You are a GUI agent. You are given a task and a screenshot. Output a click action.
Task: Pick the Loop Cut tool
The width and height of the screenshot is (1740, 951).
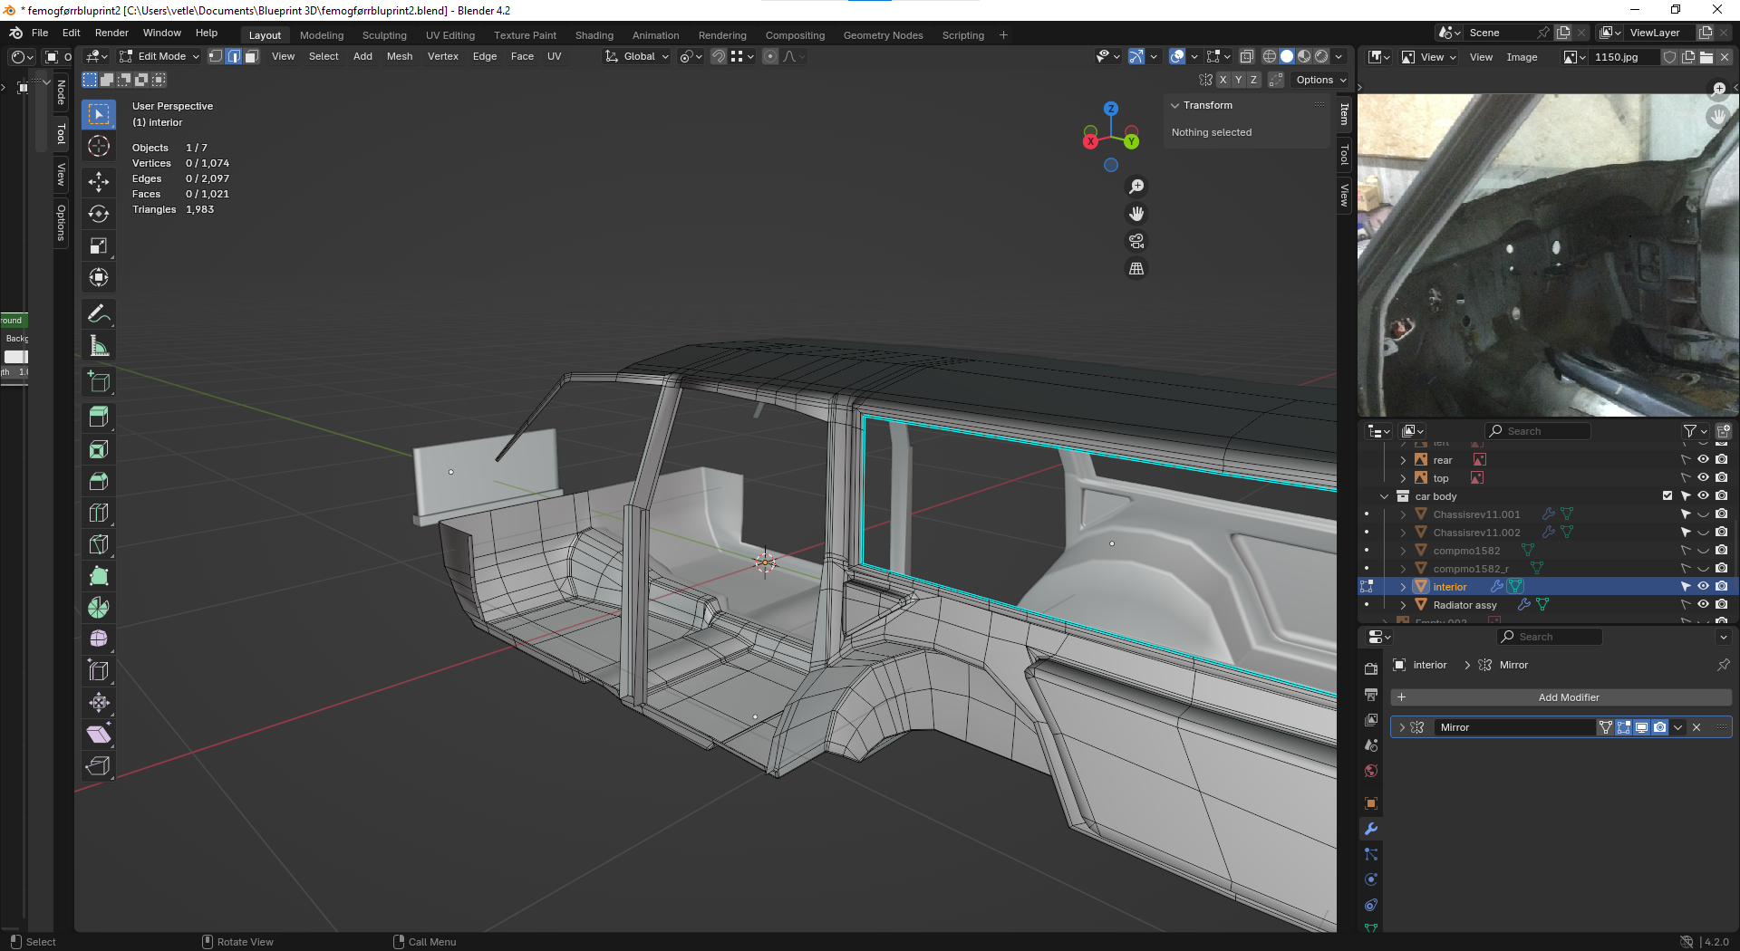coord(99,513)
